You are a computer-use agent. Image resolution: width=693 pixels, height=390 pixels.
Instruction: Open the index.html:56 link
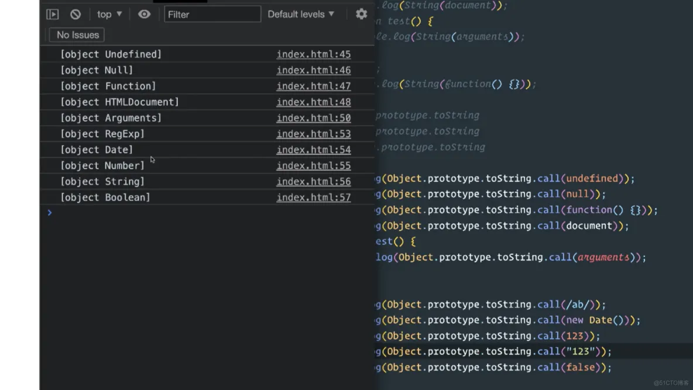313,181
